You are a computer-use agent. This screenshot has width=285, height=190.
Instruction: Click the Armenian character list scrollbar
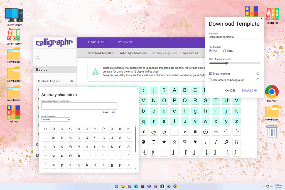tap(135, 140)
